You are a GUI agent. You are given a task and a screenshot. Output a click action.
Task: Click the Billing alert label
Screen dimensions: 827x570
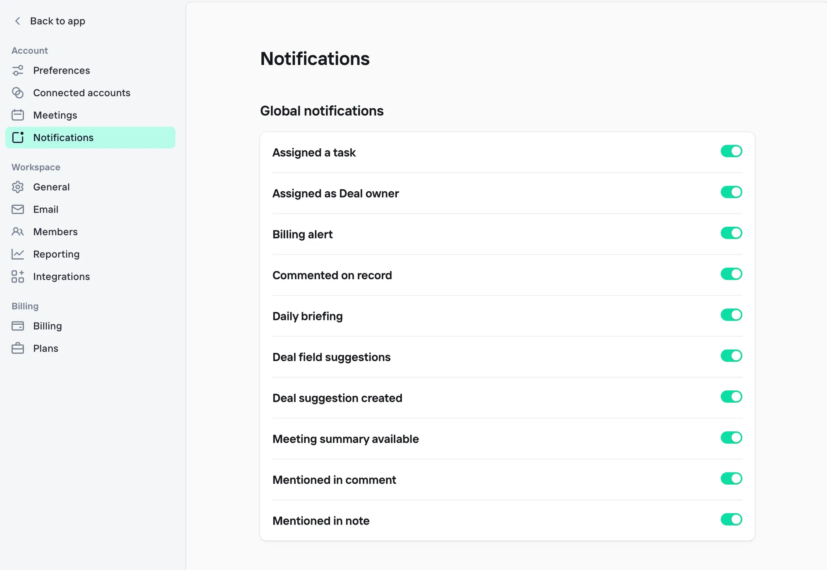coord(302,234)
